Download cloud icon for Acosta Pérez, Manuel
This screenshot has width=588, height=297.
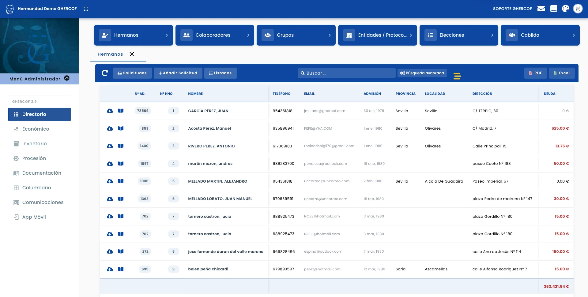tap(110, 128)
